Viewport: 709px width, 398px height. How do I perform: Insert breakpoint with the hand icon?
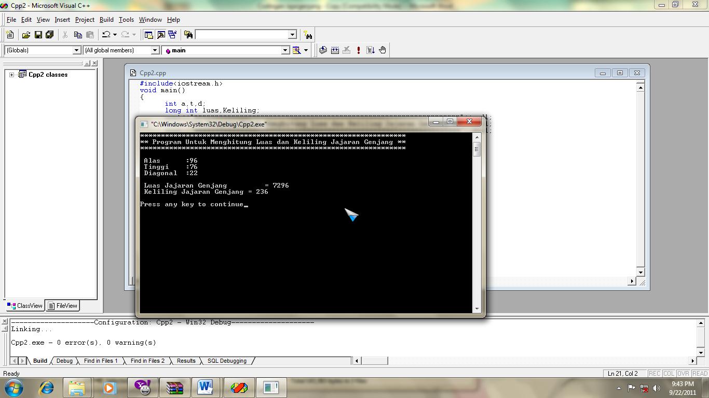[x=383, y=50]
